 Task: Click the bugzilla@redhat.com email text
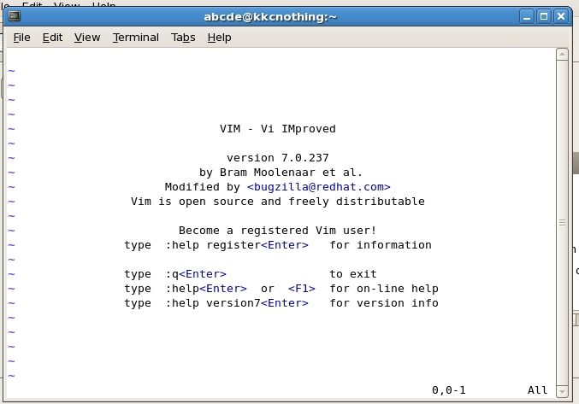point(319,187)
